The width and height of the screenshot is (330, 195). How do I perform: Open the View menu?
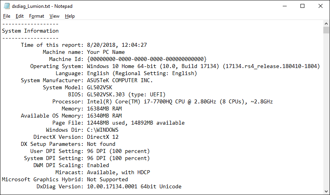click(x=54, y=16)
